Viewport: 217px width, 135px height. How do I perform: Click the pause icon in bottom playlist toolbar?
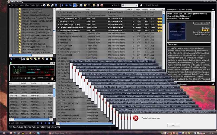[x=45, y=123]
